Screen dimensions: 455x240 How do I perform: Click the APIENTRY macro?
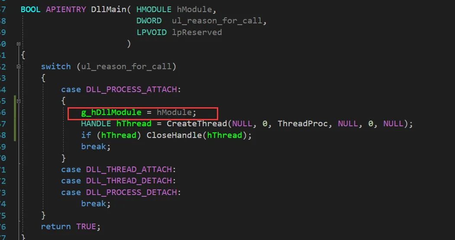point(66,10)
